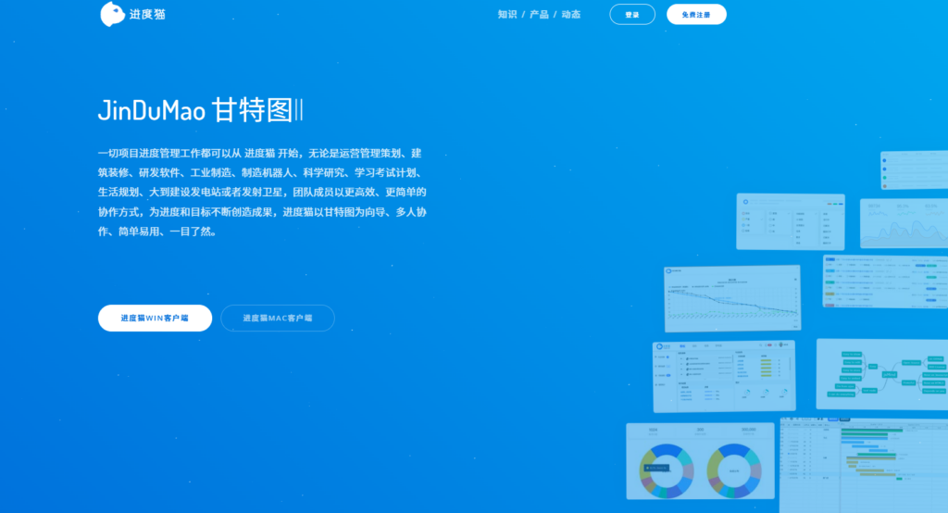
Task: Click the 进度猫 brand name text
Action: 148,15
